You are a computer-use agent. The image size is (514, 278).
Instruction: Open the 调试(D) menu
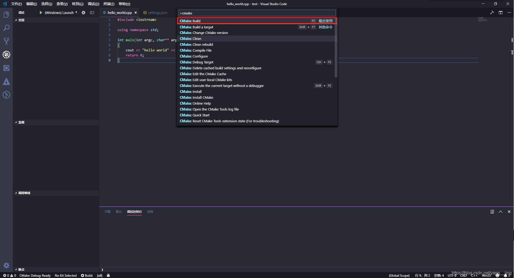coord(93,4)
